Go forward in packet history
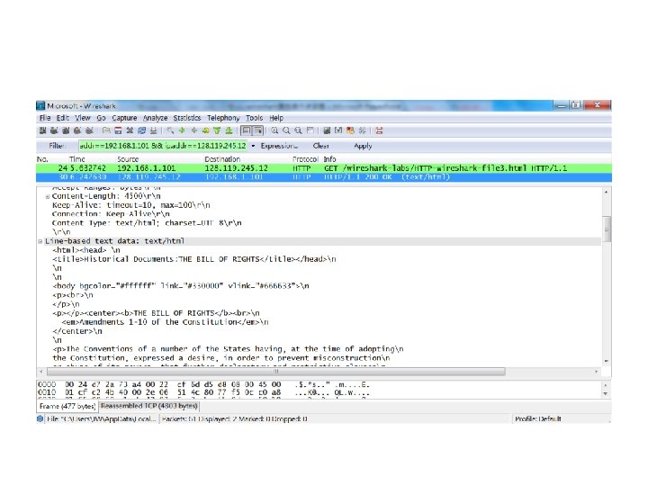Viewport: 648px width, 486px height. pos(193,131)
